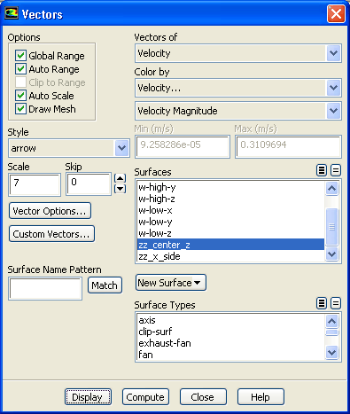Open Vector Options... dialog
This screenshot has height=414, width=350.
50,211
